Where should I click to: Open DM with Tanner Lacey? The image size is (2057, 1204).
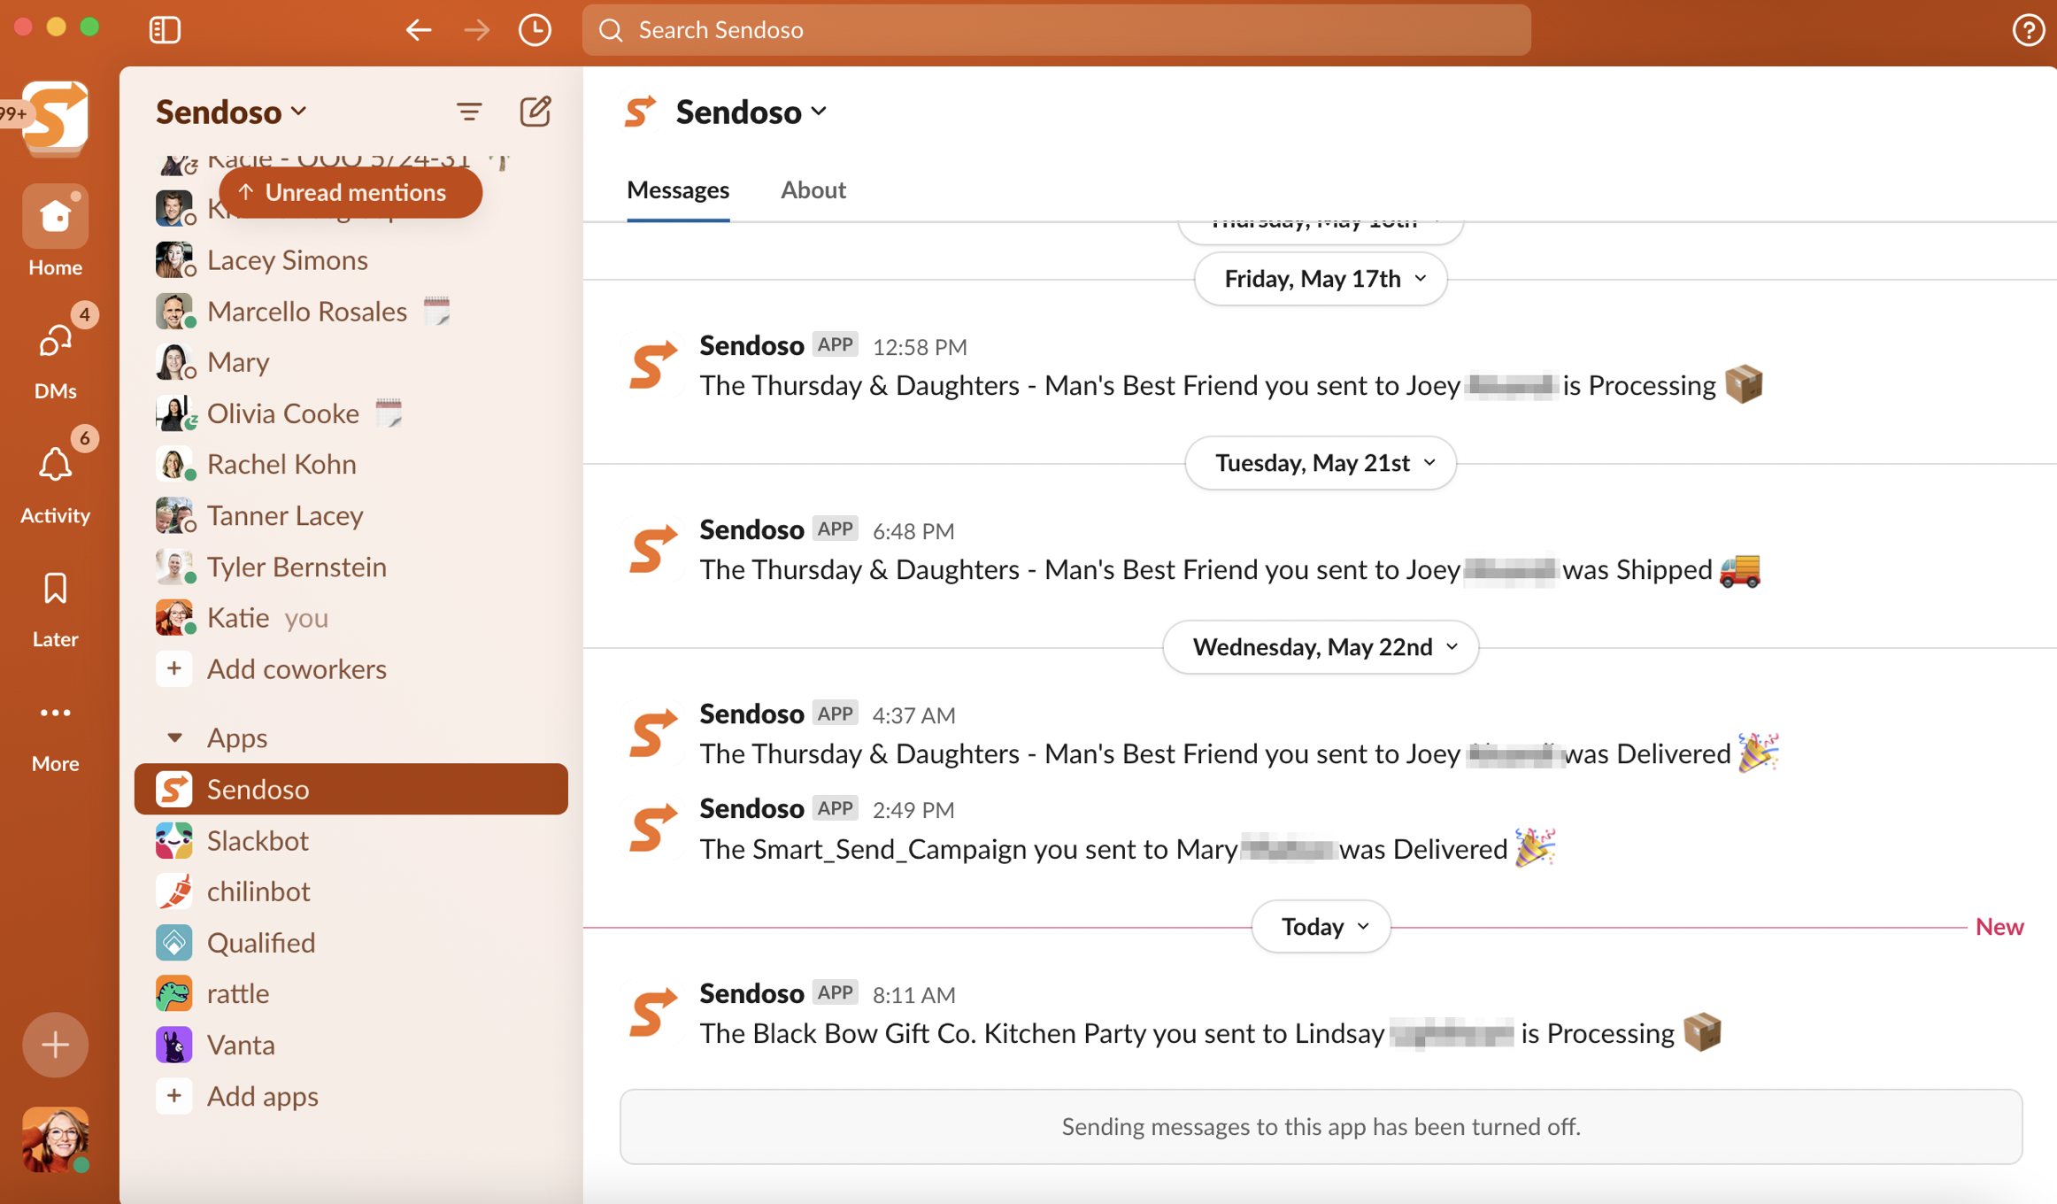point(351,515)
